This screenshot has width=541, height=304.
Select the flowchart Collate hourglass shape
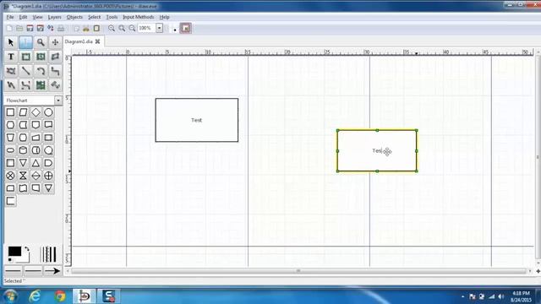tap(23, 176)
